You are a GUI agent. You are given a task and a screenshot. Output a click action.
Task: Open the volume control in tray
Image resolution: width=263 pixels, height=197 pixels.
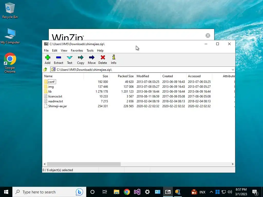point(230,192)
